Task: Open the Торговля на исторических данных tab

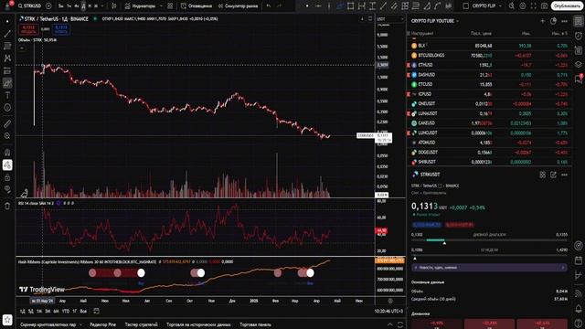Action: click(198, 324)
